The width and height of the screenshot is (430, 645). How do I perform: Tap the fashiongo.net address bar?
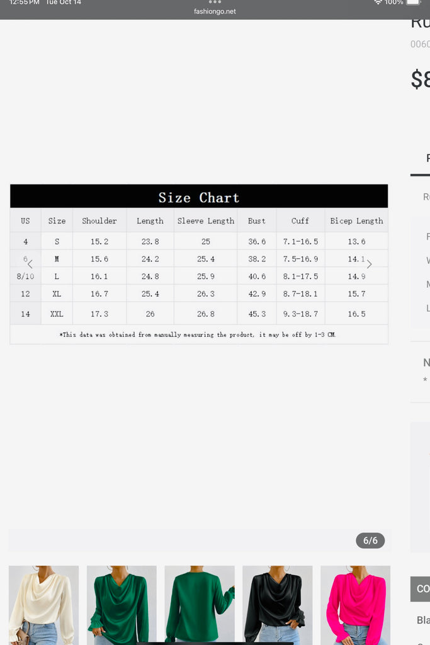pyautogui.click(x=215, y=11)
